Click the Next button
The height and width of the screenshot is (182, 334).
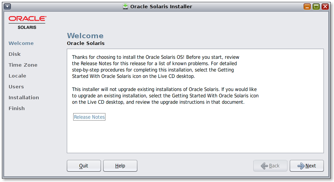tap(307, 166)
